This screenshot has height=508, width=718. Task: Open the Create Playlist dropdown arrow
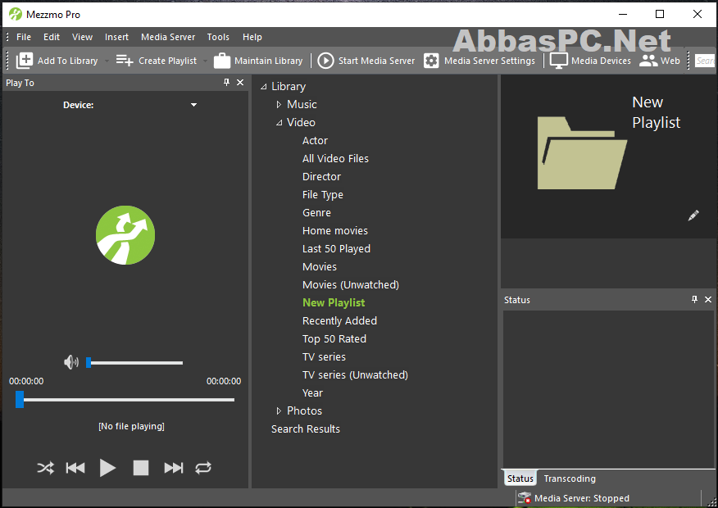coord(205,61)
